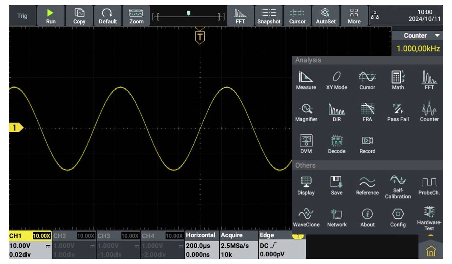Expand the Counter dropdown arrow

437,36
